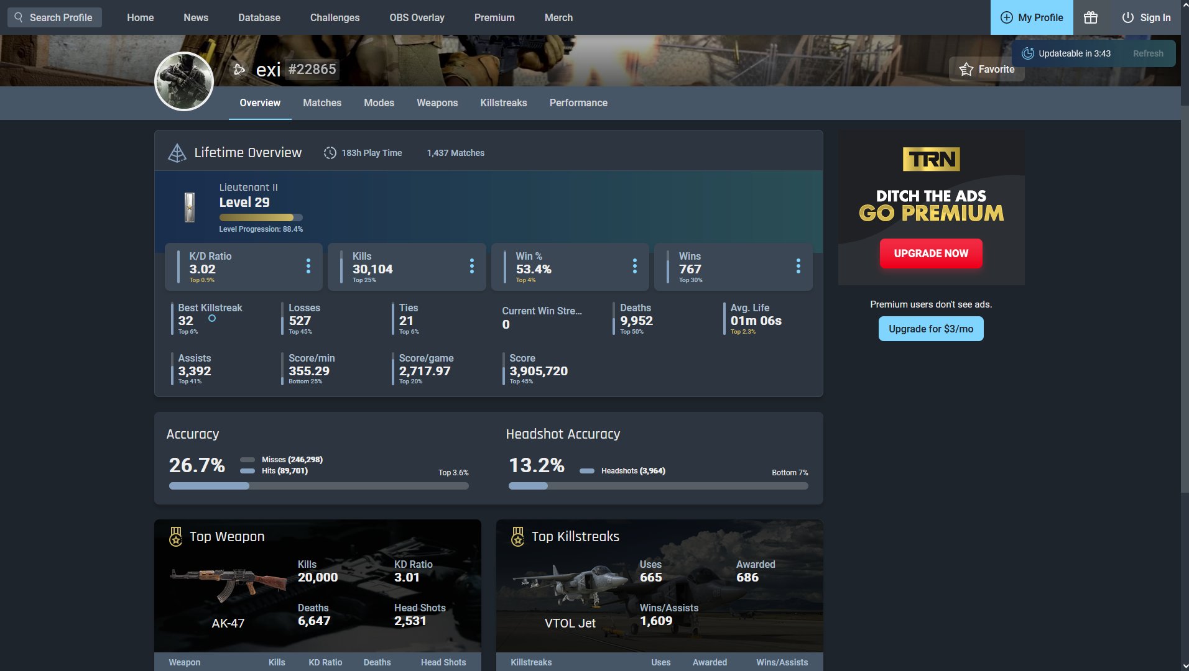
Task: Open the Database menu
Action: [x=259, y=17]
